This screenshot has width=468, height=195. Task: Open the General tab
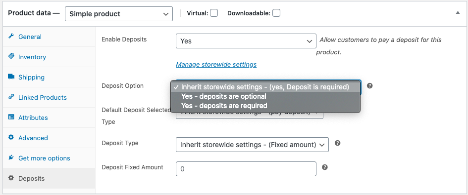tap(49, 37)
